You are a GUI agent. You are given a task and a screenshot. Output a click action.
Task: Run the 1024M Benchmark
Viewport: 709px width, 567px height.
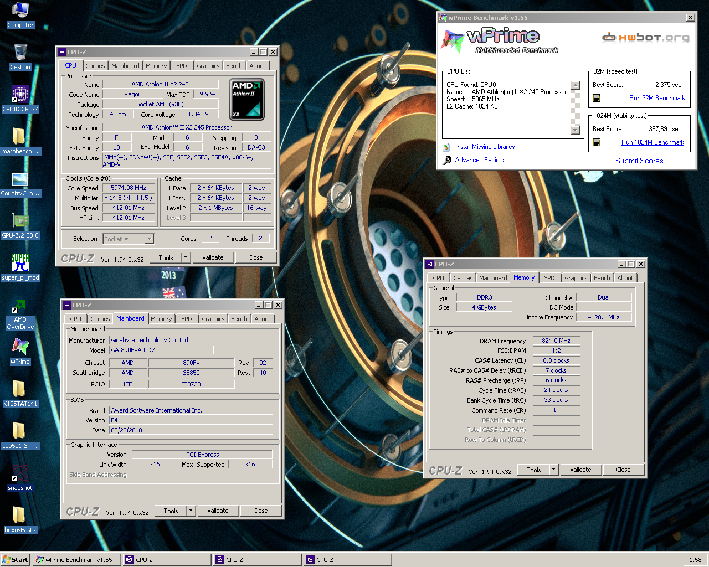coord(653,142)
